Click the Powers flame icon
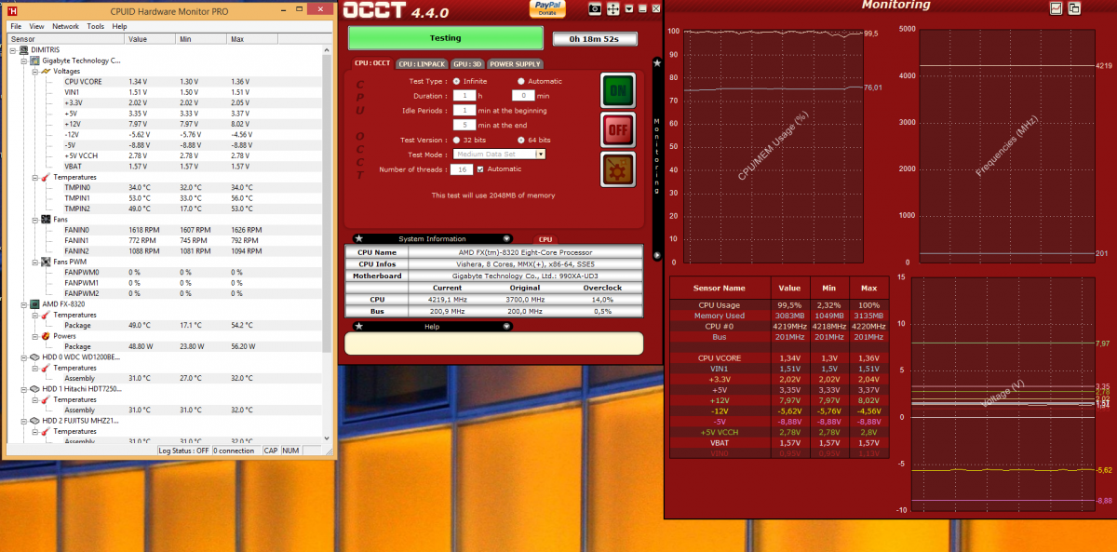 tap(46, 335)
